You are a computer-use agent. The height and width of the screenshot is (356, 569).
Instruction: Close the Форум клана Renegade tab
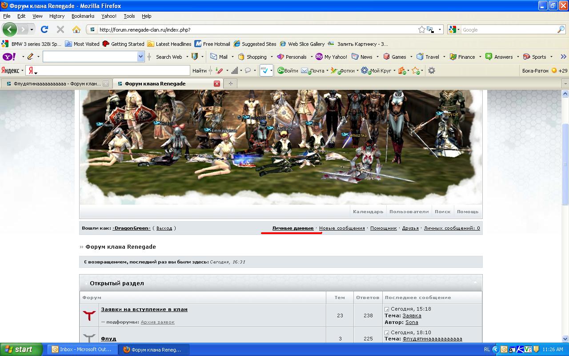coord(217,84)
